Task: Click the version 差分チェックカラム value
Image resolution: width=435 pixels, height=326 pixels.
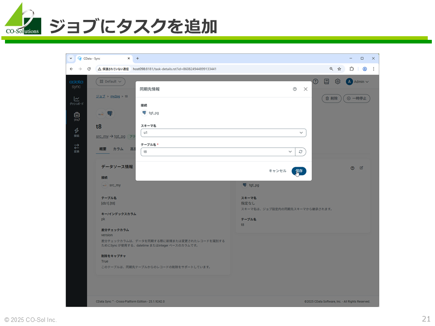Action: point(107,235)
